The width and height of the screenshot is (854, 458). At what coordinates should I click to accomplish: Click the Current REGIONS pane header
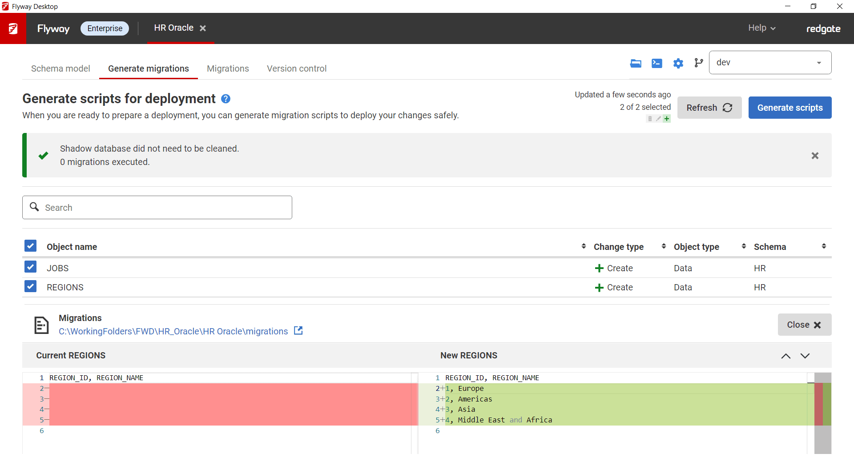(71, 355)
